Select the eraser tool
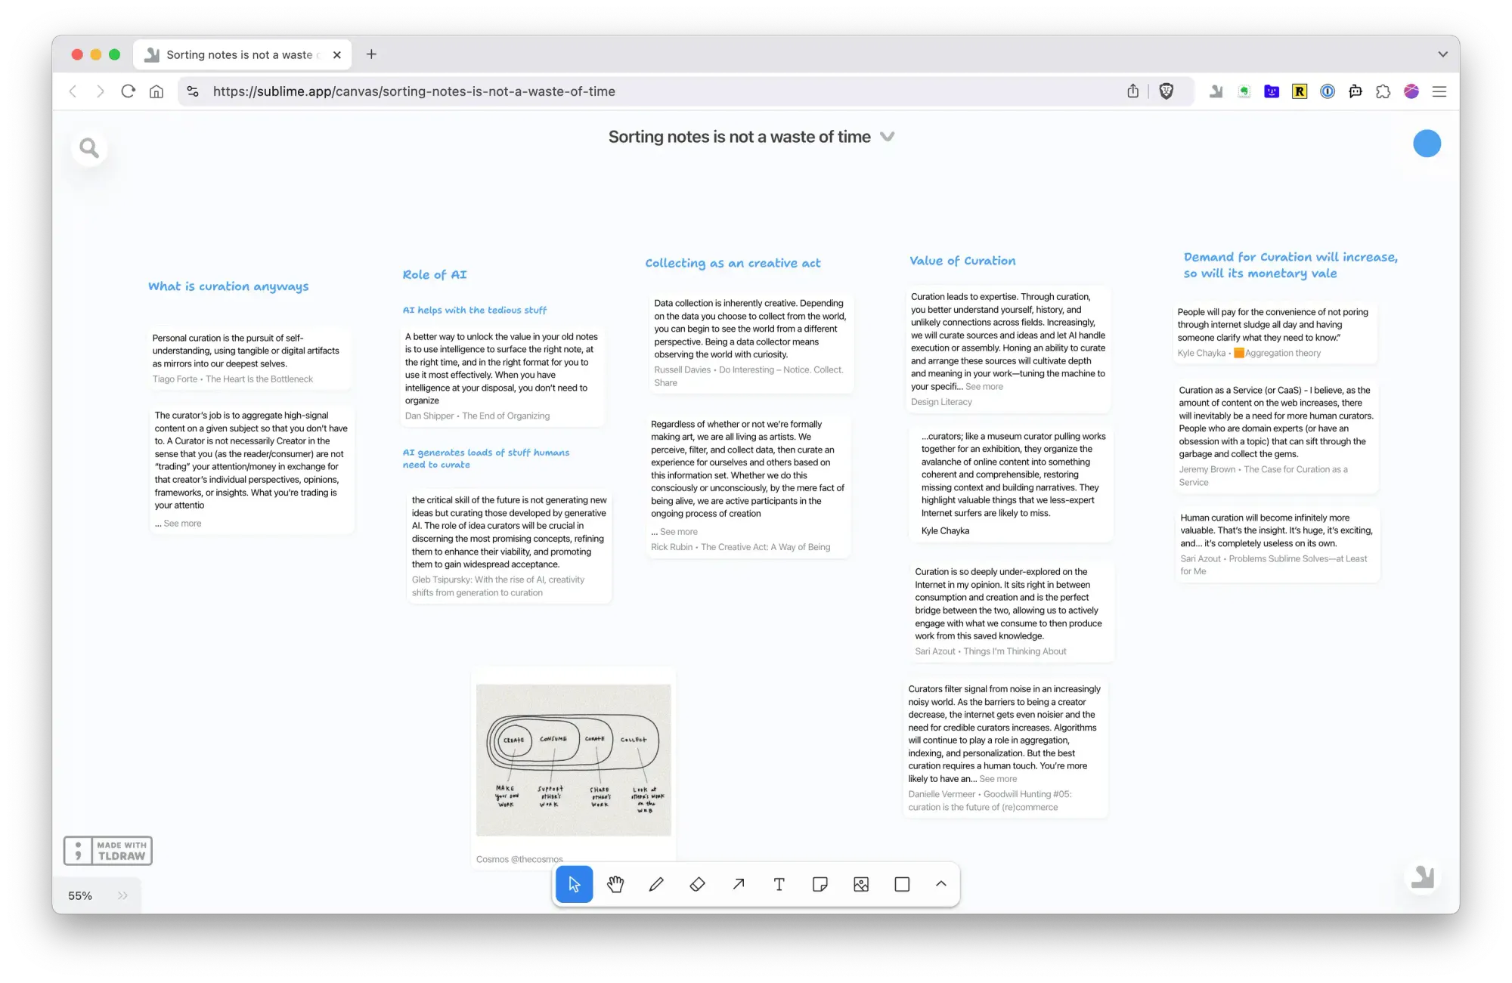 point(697,884)
